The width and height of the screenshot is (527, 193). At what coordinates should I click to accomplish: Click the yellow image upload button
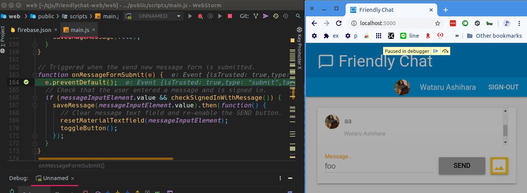(x=499, y=166)
